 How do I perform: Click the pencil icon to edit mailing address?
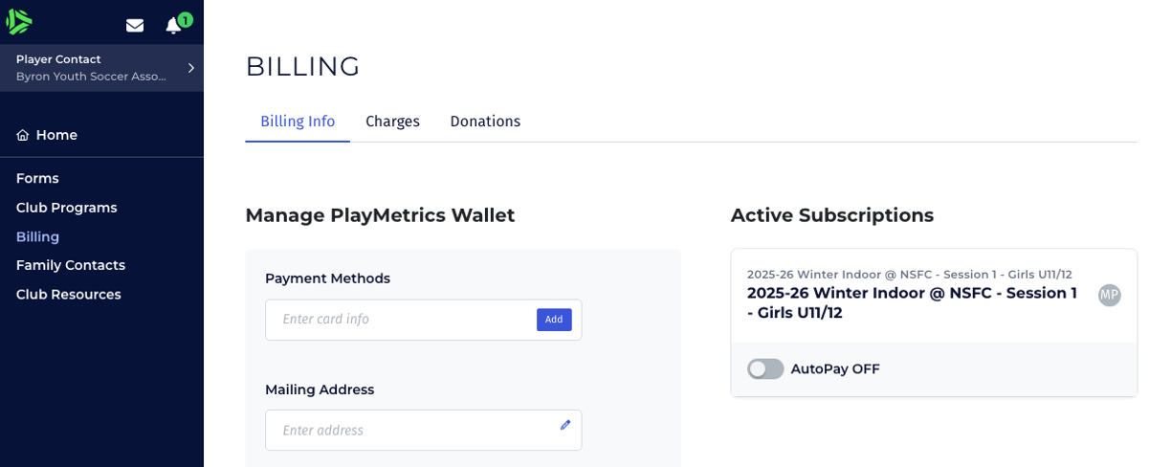click(x=565, y=425)
